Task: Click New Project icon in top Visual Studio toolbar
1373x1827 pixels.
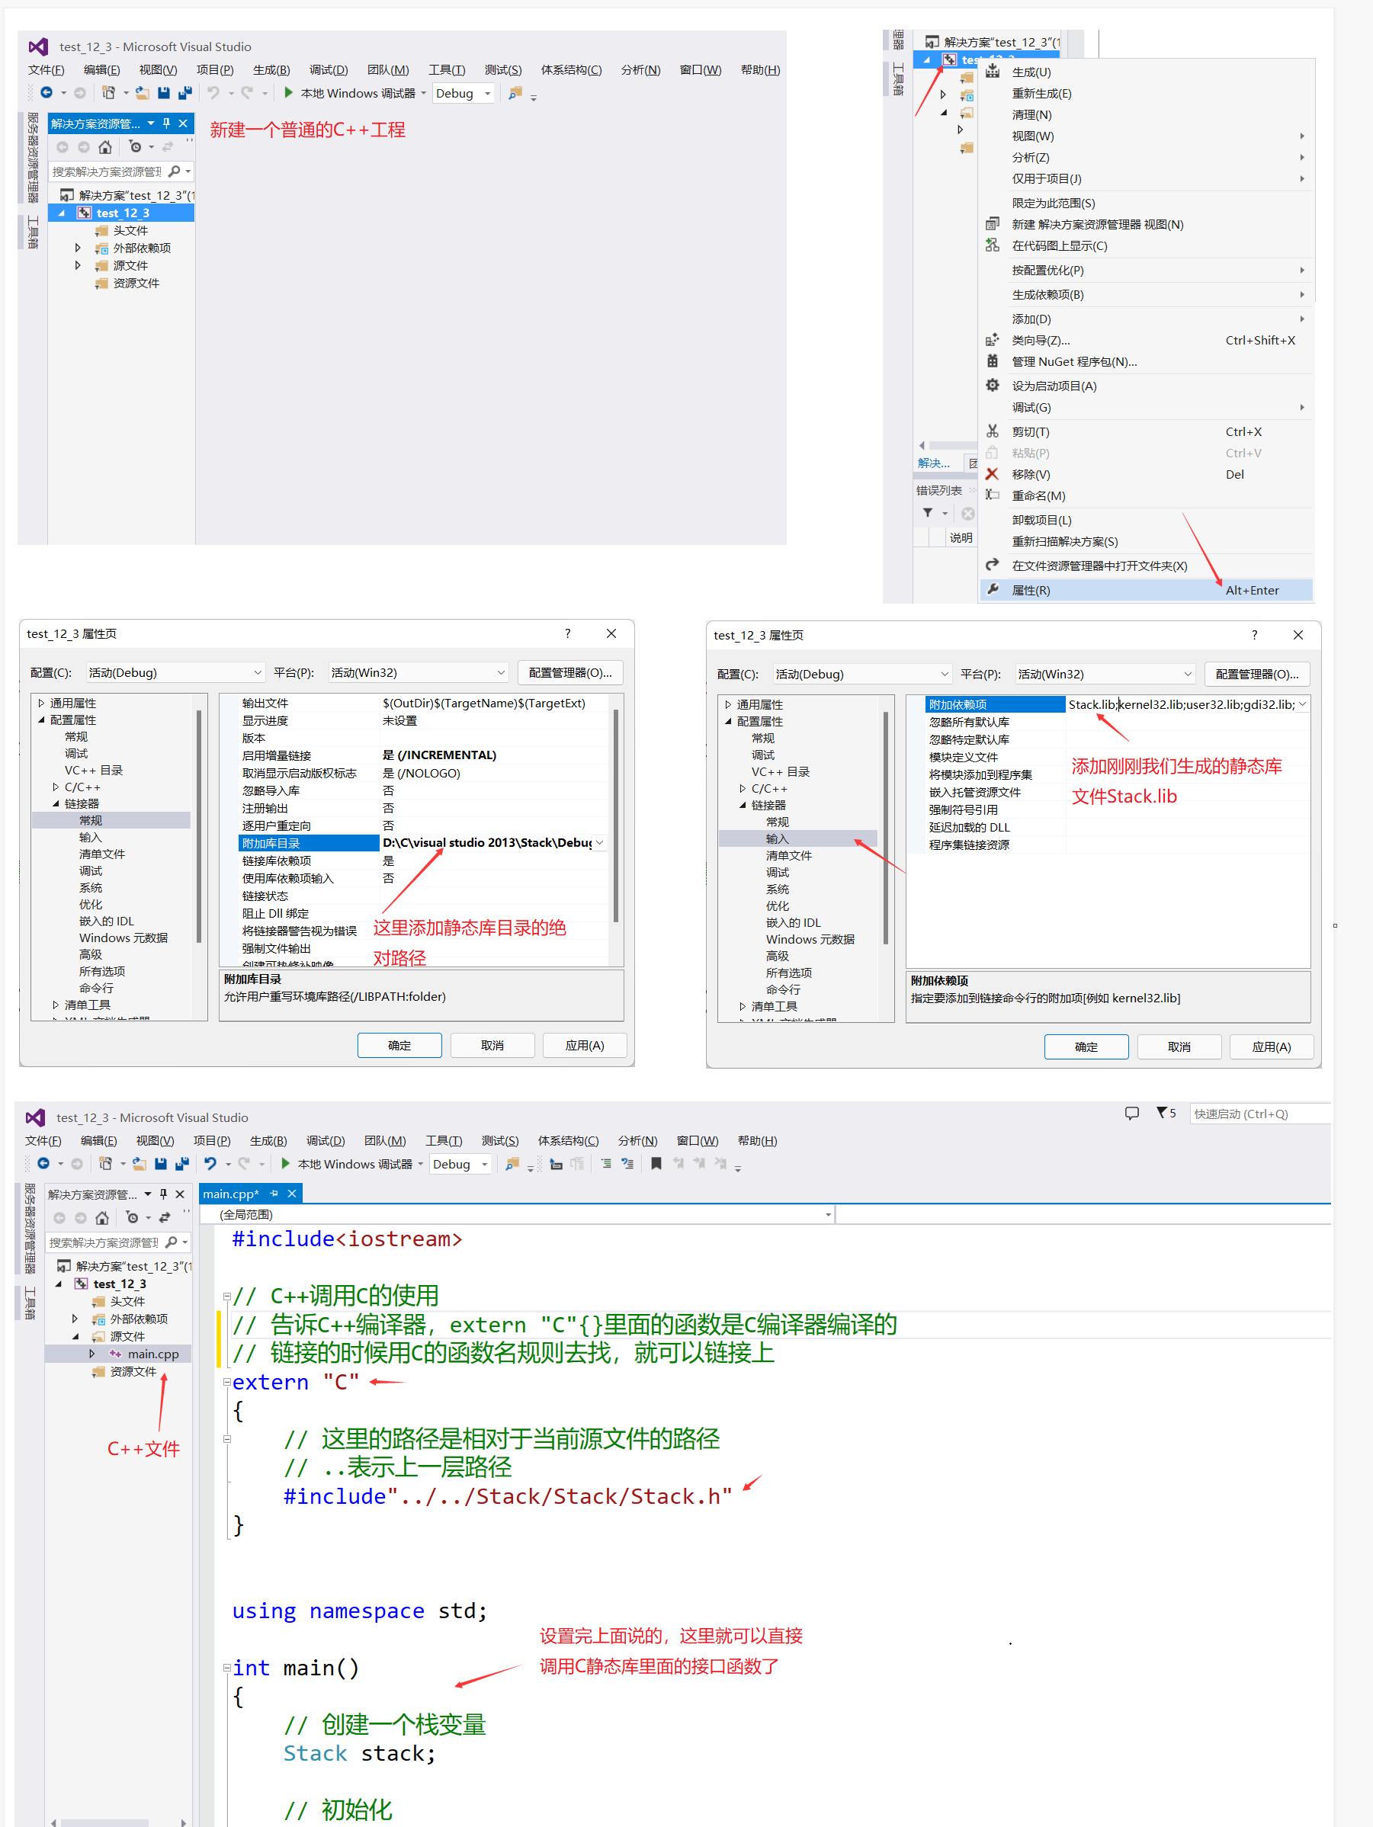Action: click(x=108, y=93)
